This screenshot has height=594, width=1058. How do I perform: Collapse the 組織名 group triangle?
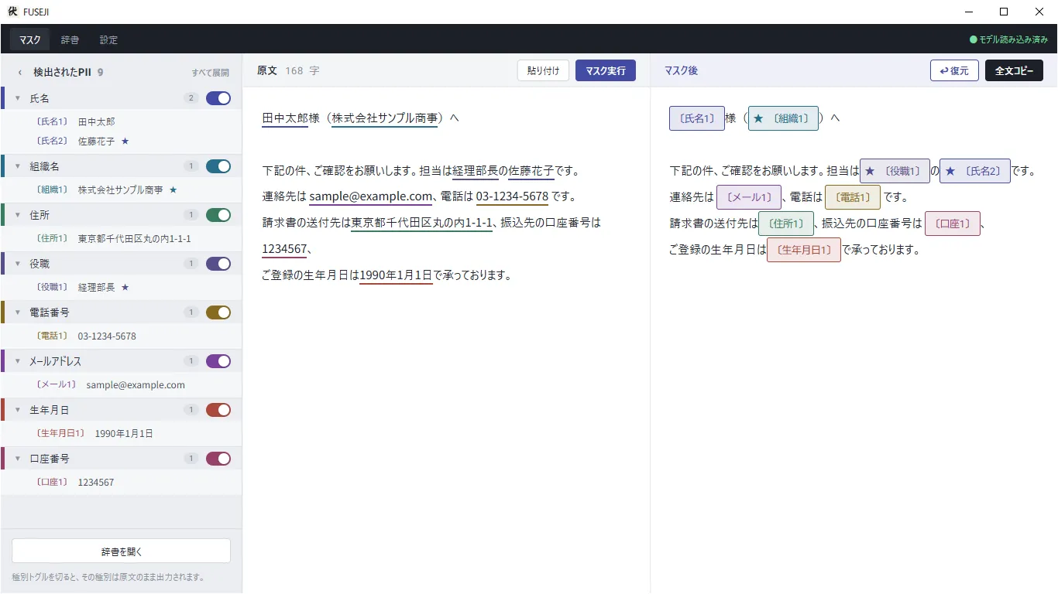tap(18, 166)
